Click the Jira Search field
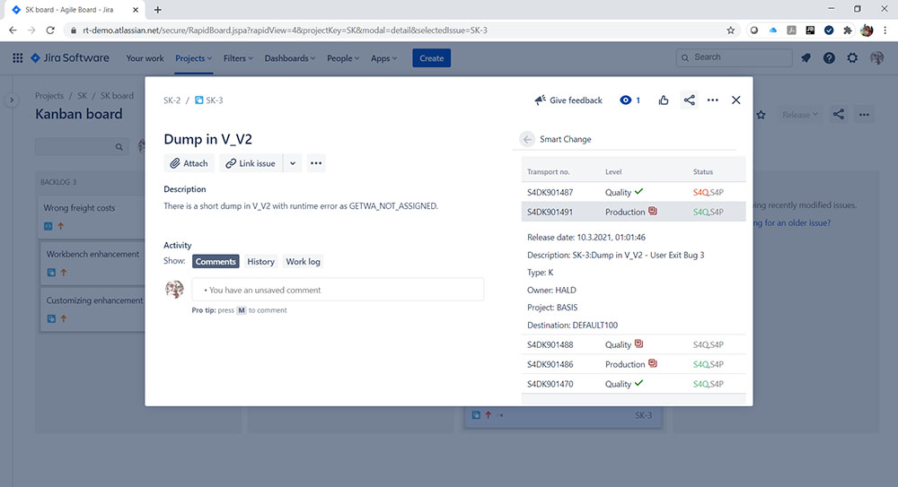The height and width of the screenshot is (487, 898). pos(734,57)
